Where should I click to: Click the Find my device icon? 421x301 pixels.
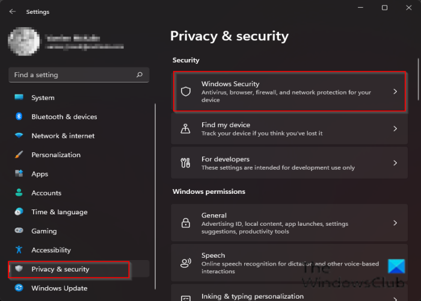(x=186, y=129)
